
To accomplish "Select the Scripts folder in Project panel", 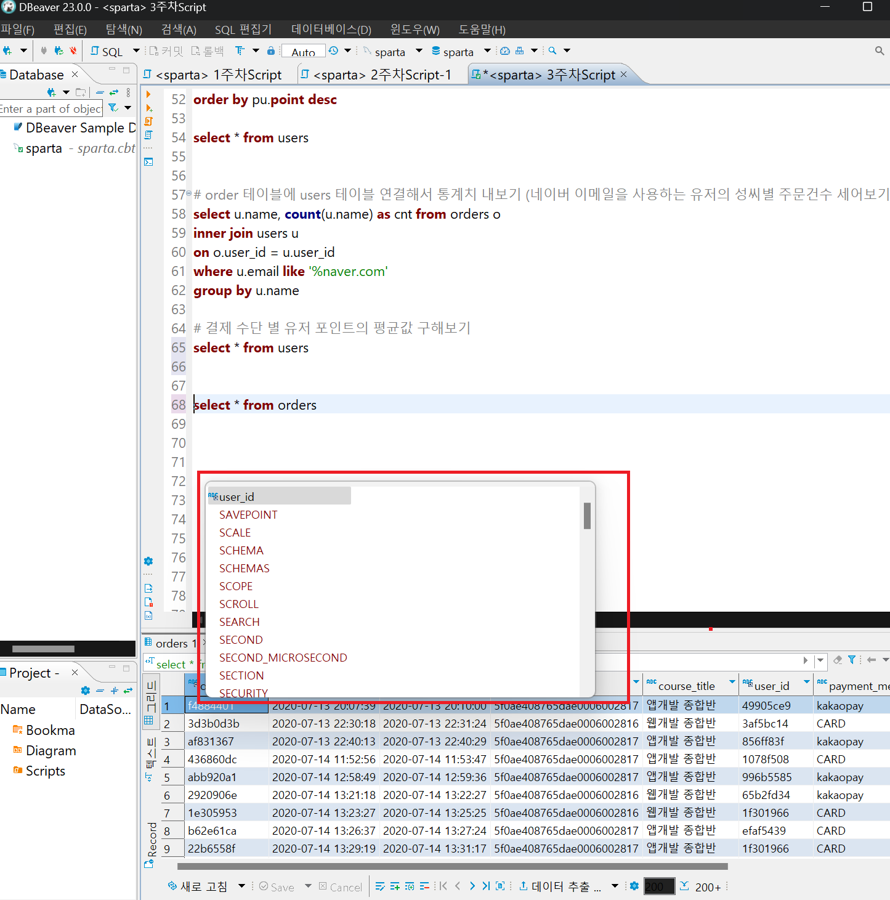I will click(x=39, y=771).
